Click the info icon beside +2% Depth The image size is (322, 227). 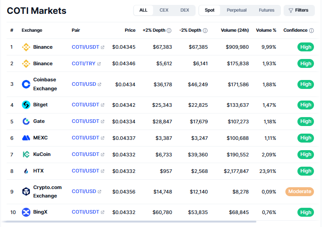point(169,30)
